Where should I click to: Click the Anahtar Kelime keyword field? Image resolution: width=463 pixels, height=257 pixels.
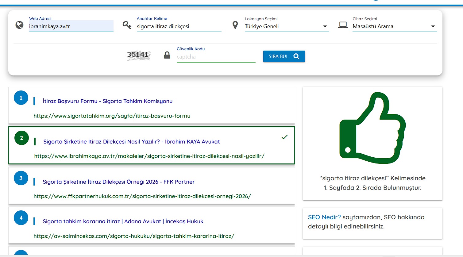click(x=179, y=26)
